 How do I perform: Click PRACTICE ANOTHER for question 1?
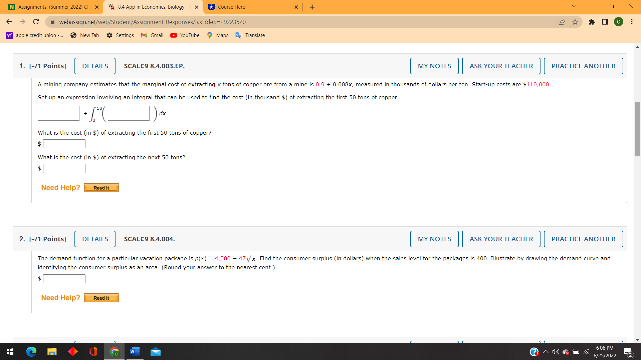point(583,66)
